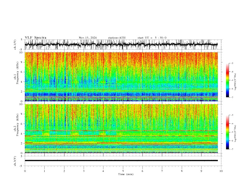Click the "Time (min)" axis label
Viewport: 249px width, 192px height.
click(126, 174)
